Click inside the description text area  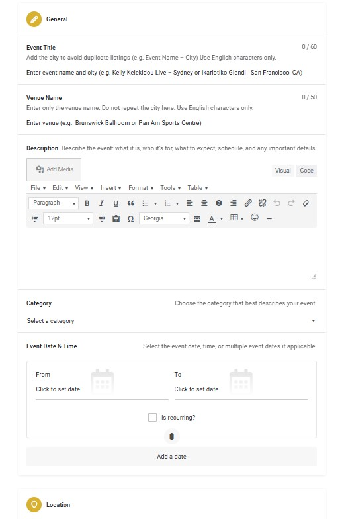pyautogui.click(x=171, y=253)
